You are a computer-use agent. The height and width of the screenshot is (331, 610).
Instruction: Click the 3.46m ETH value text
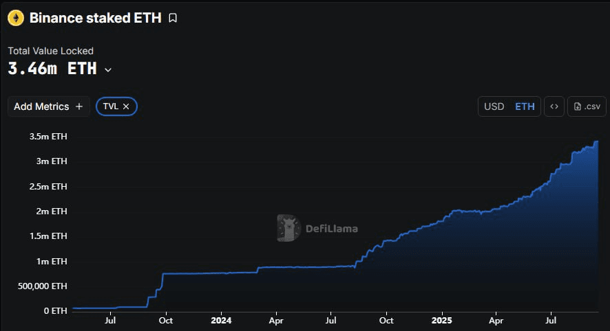click(52, 69)
